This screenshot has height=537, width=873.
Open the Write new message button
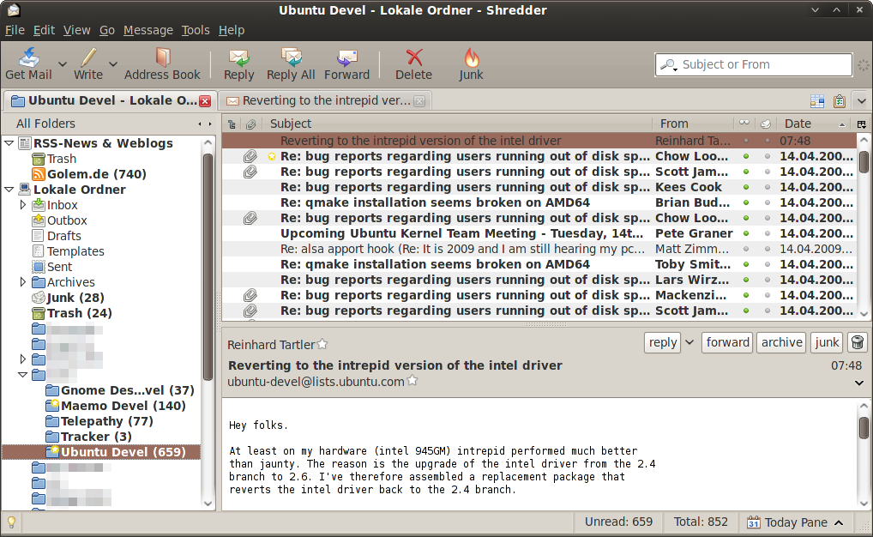(x=88, y=64)
